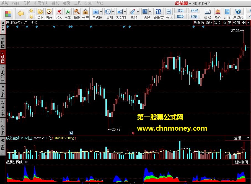251x184 pixels.
Task: Open the 系统 menu
Action: pyautogui.click(x=5, y=3)
